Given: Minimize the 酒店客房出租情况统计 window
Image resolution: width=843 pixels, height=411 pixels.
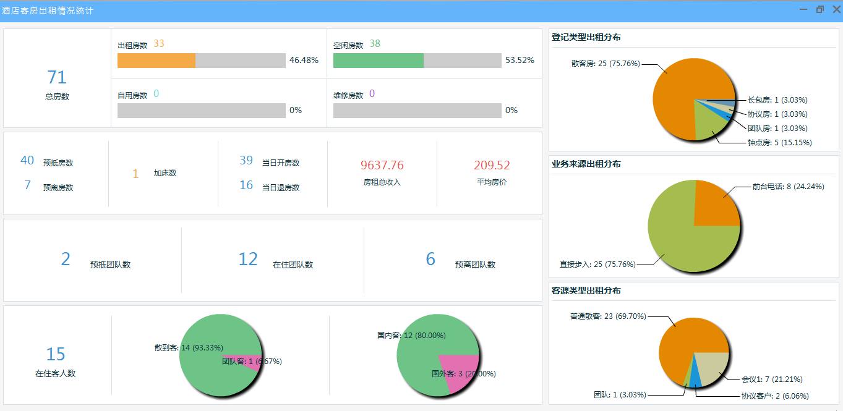Looking at the screenshot, I should pos(803,9).
